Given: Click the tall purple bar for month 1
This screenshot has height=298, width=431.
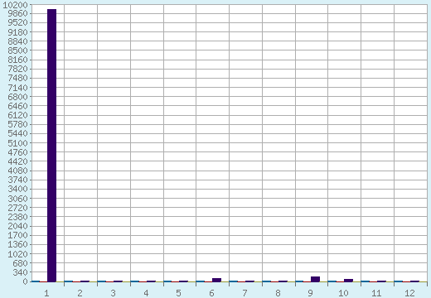Looking at the screenshot, I should [51, 146].
